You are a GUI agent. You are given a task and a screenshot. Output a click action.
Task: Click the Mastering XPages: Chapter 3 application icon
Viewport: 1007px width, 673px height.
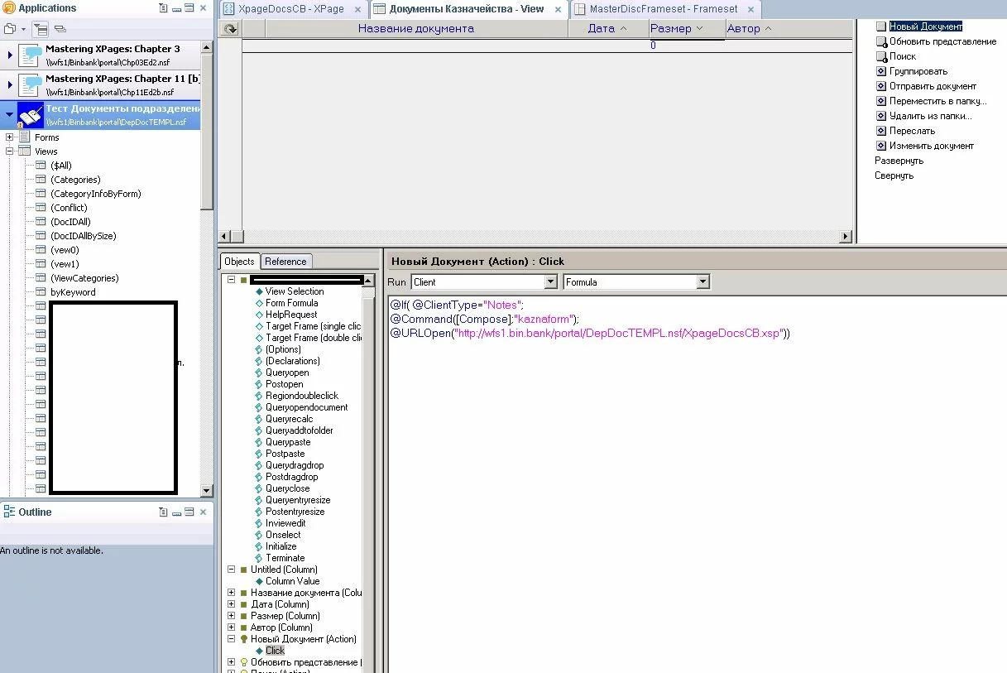click(30, 56)
